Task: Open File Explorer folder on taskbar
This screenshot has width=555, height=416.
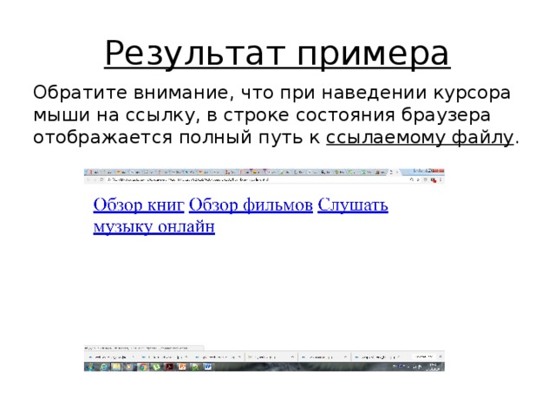Action: pos(115,367)
